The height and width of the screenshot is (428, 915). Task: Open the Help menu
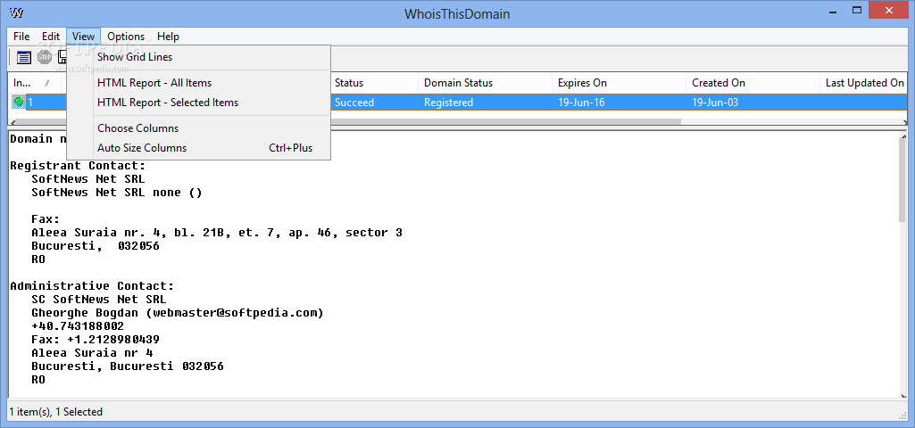(x=168, y=37)
